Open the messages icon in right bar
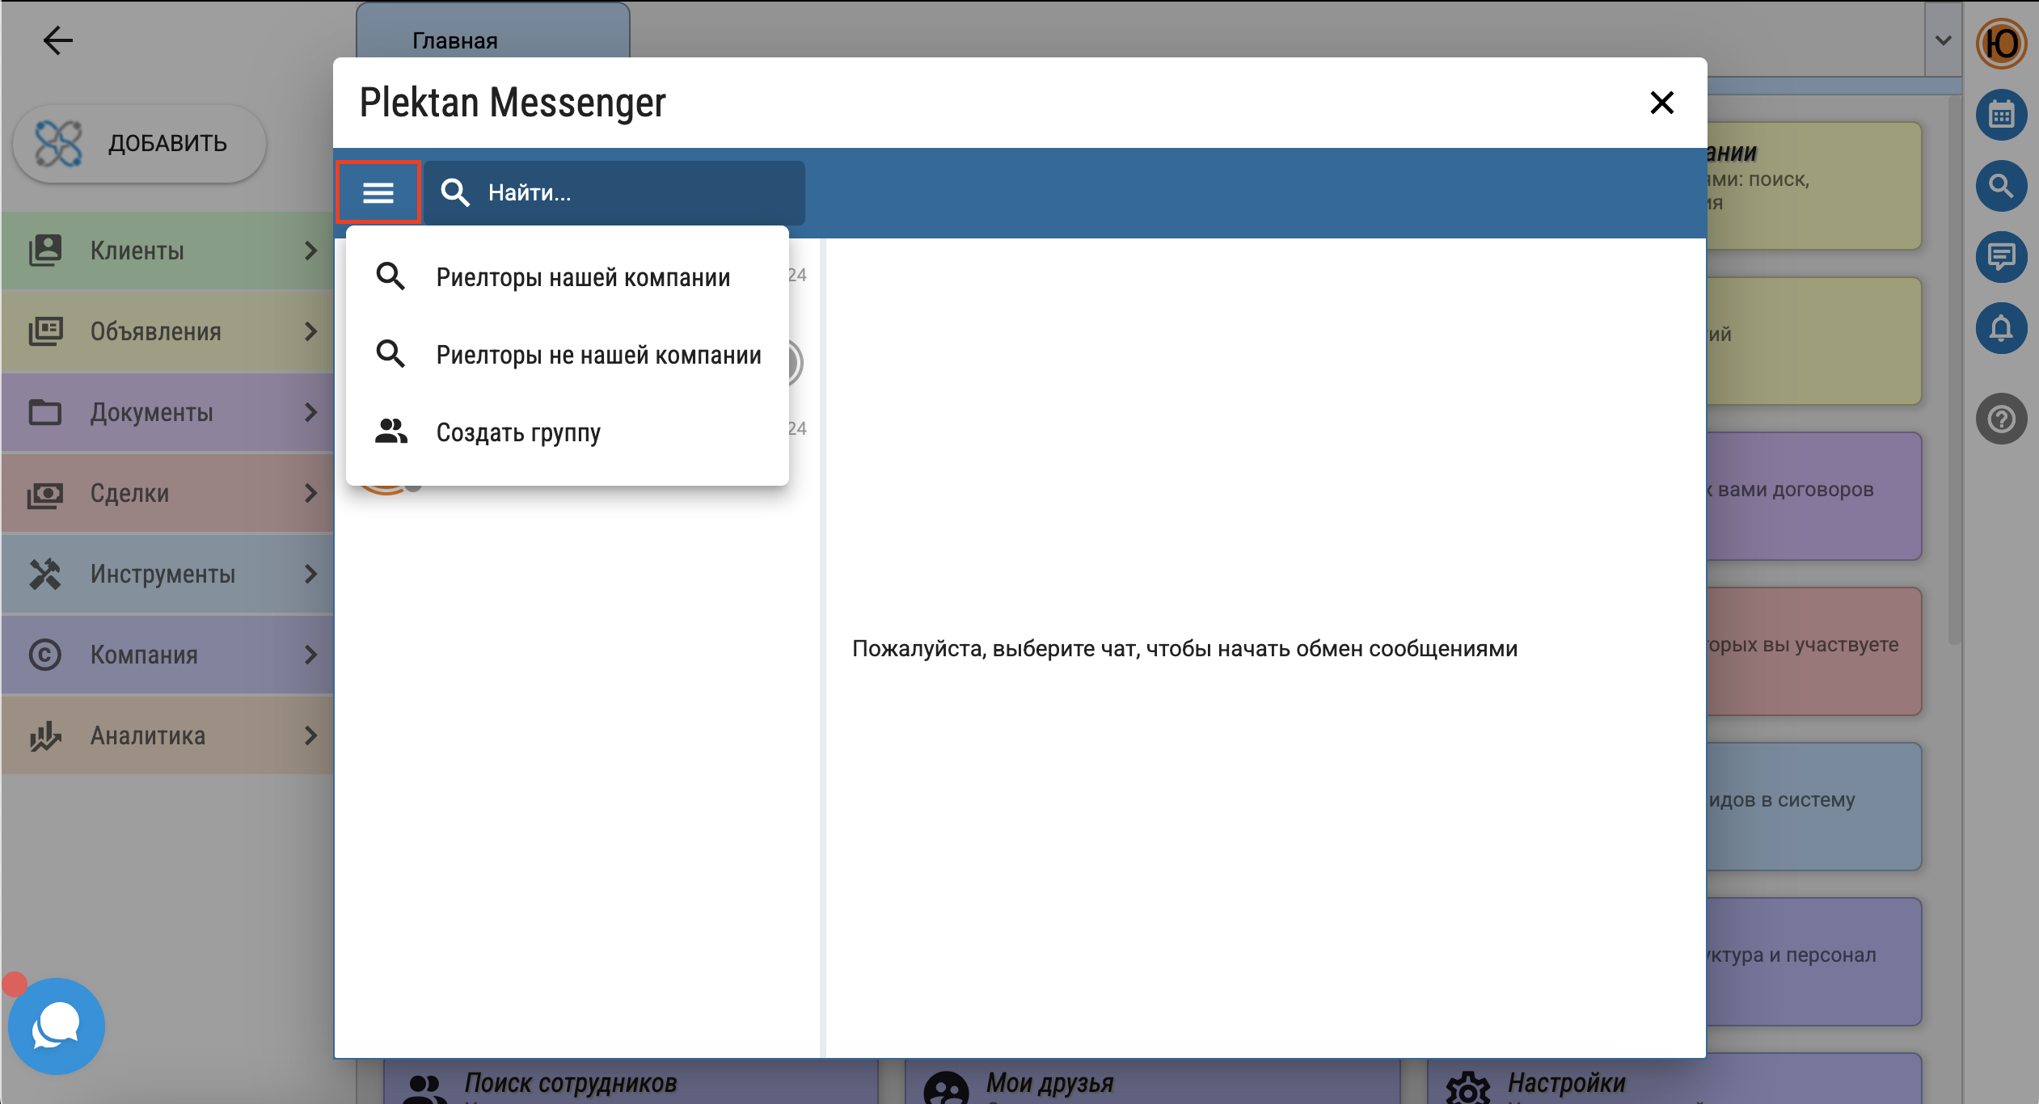The image size is (2039, 1104). click(x=2001, y=257)
